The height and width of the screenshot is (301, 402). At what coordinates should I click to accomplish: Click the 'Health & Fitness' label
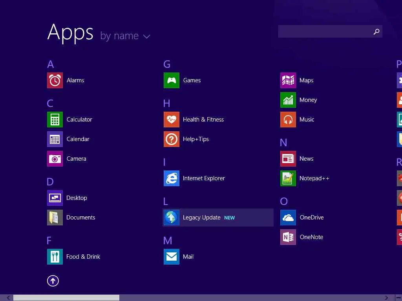(x=203, y=120)
